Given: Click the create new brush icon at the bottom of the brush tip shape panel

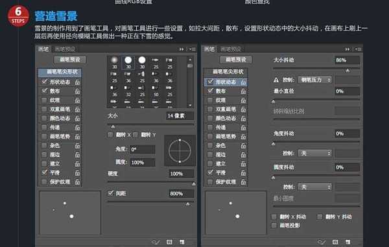Looking at the screenshot, I should (182, 242).
